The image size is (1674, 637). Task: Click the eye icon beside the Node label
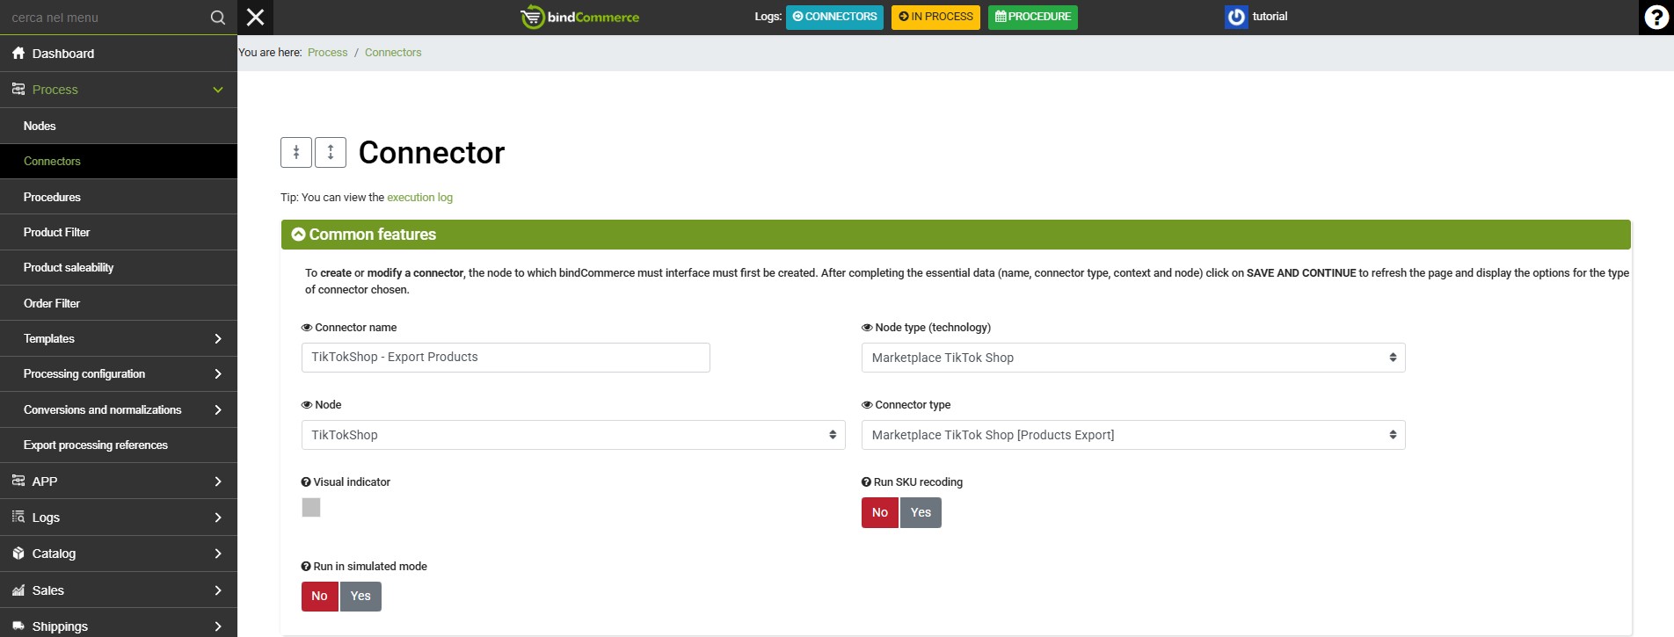[307, 405]
